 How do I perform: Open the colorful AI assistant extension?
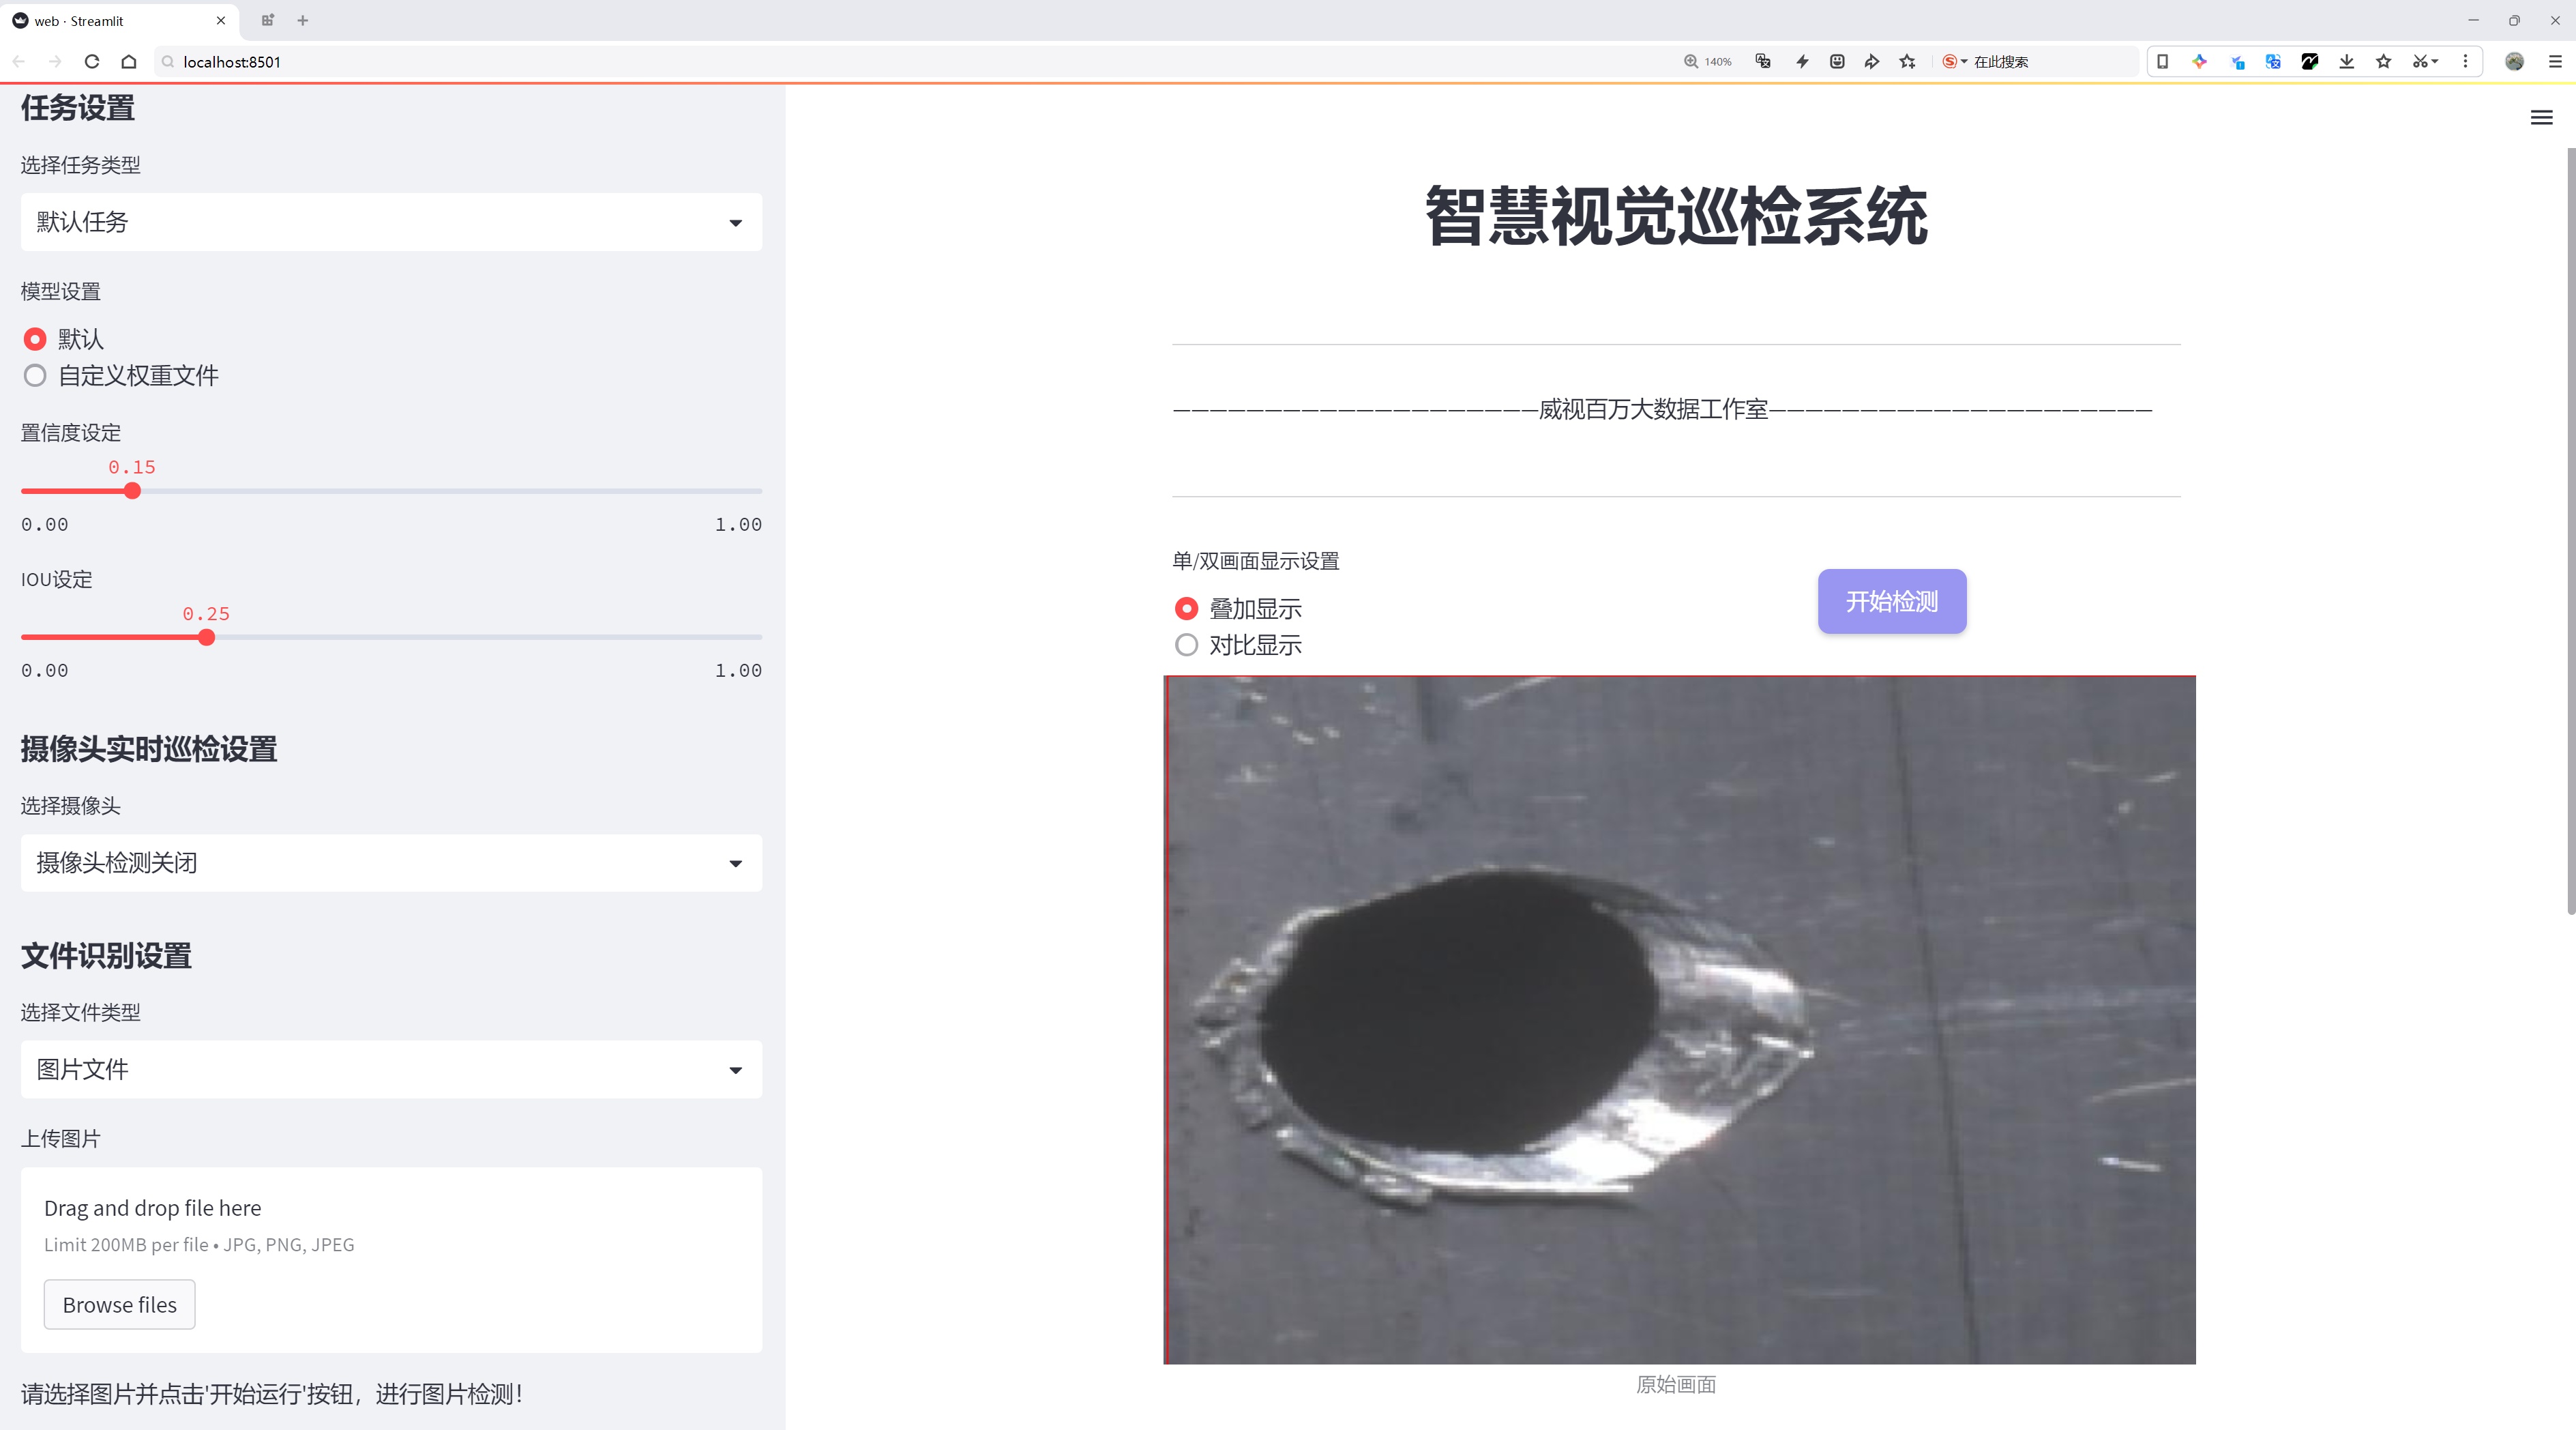(2199, 61)
